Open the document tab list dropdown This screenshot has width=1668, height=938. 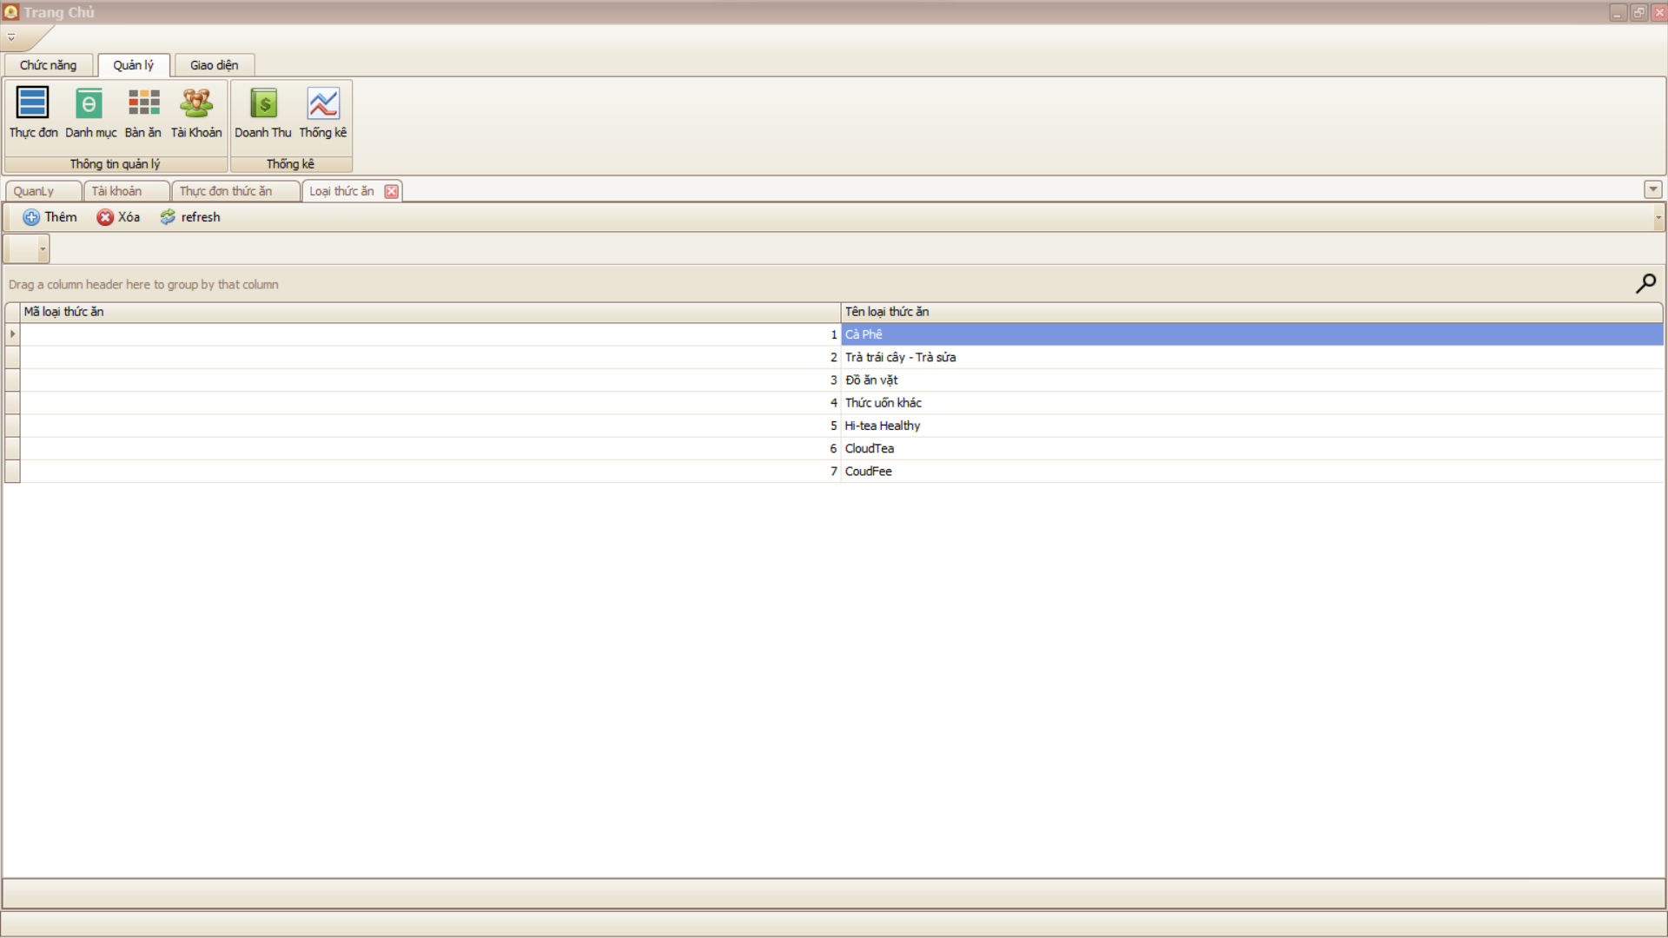click(1652, 189)
